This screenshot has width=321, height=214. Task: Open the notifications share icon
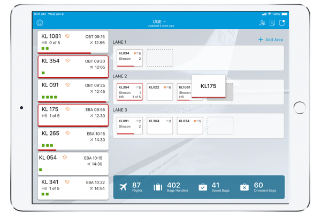point(282,22)
